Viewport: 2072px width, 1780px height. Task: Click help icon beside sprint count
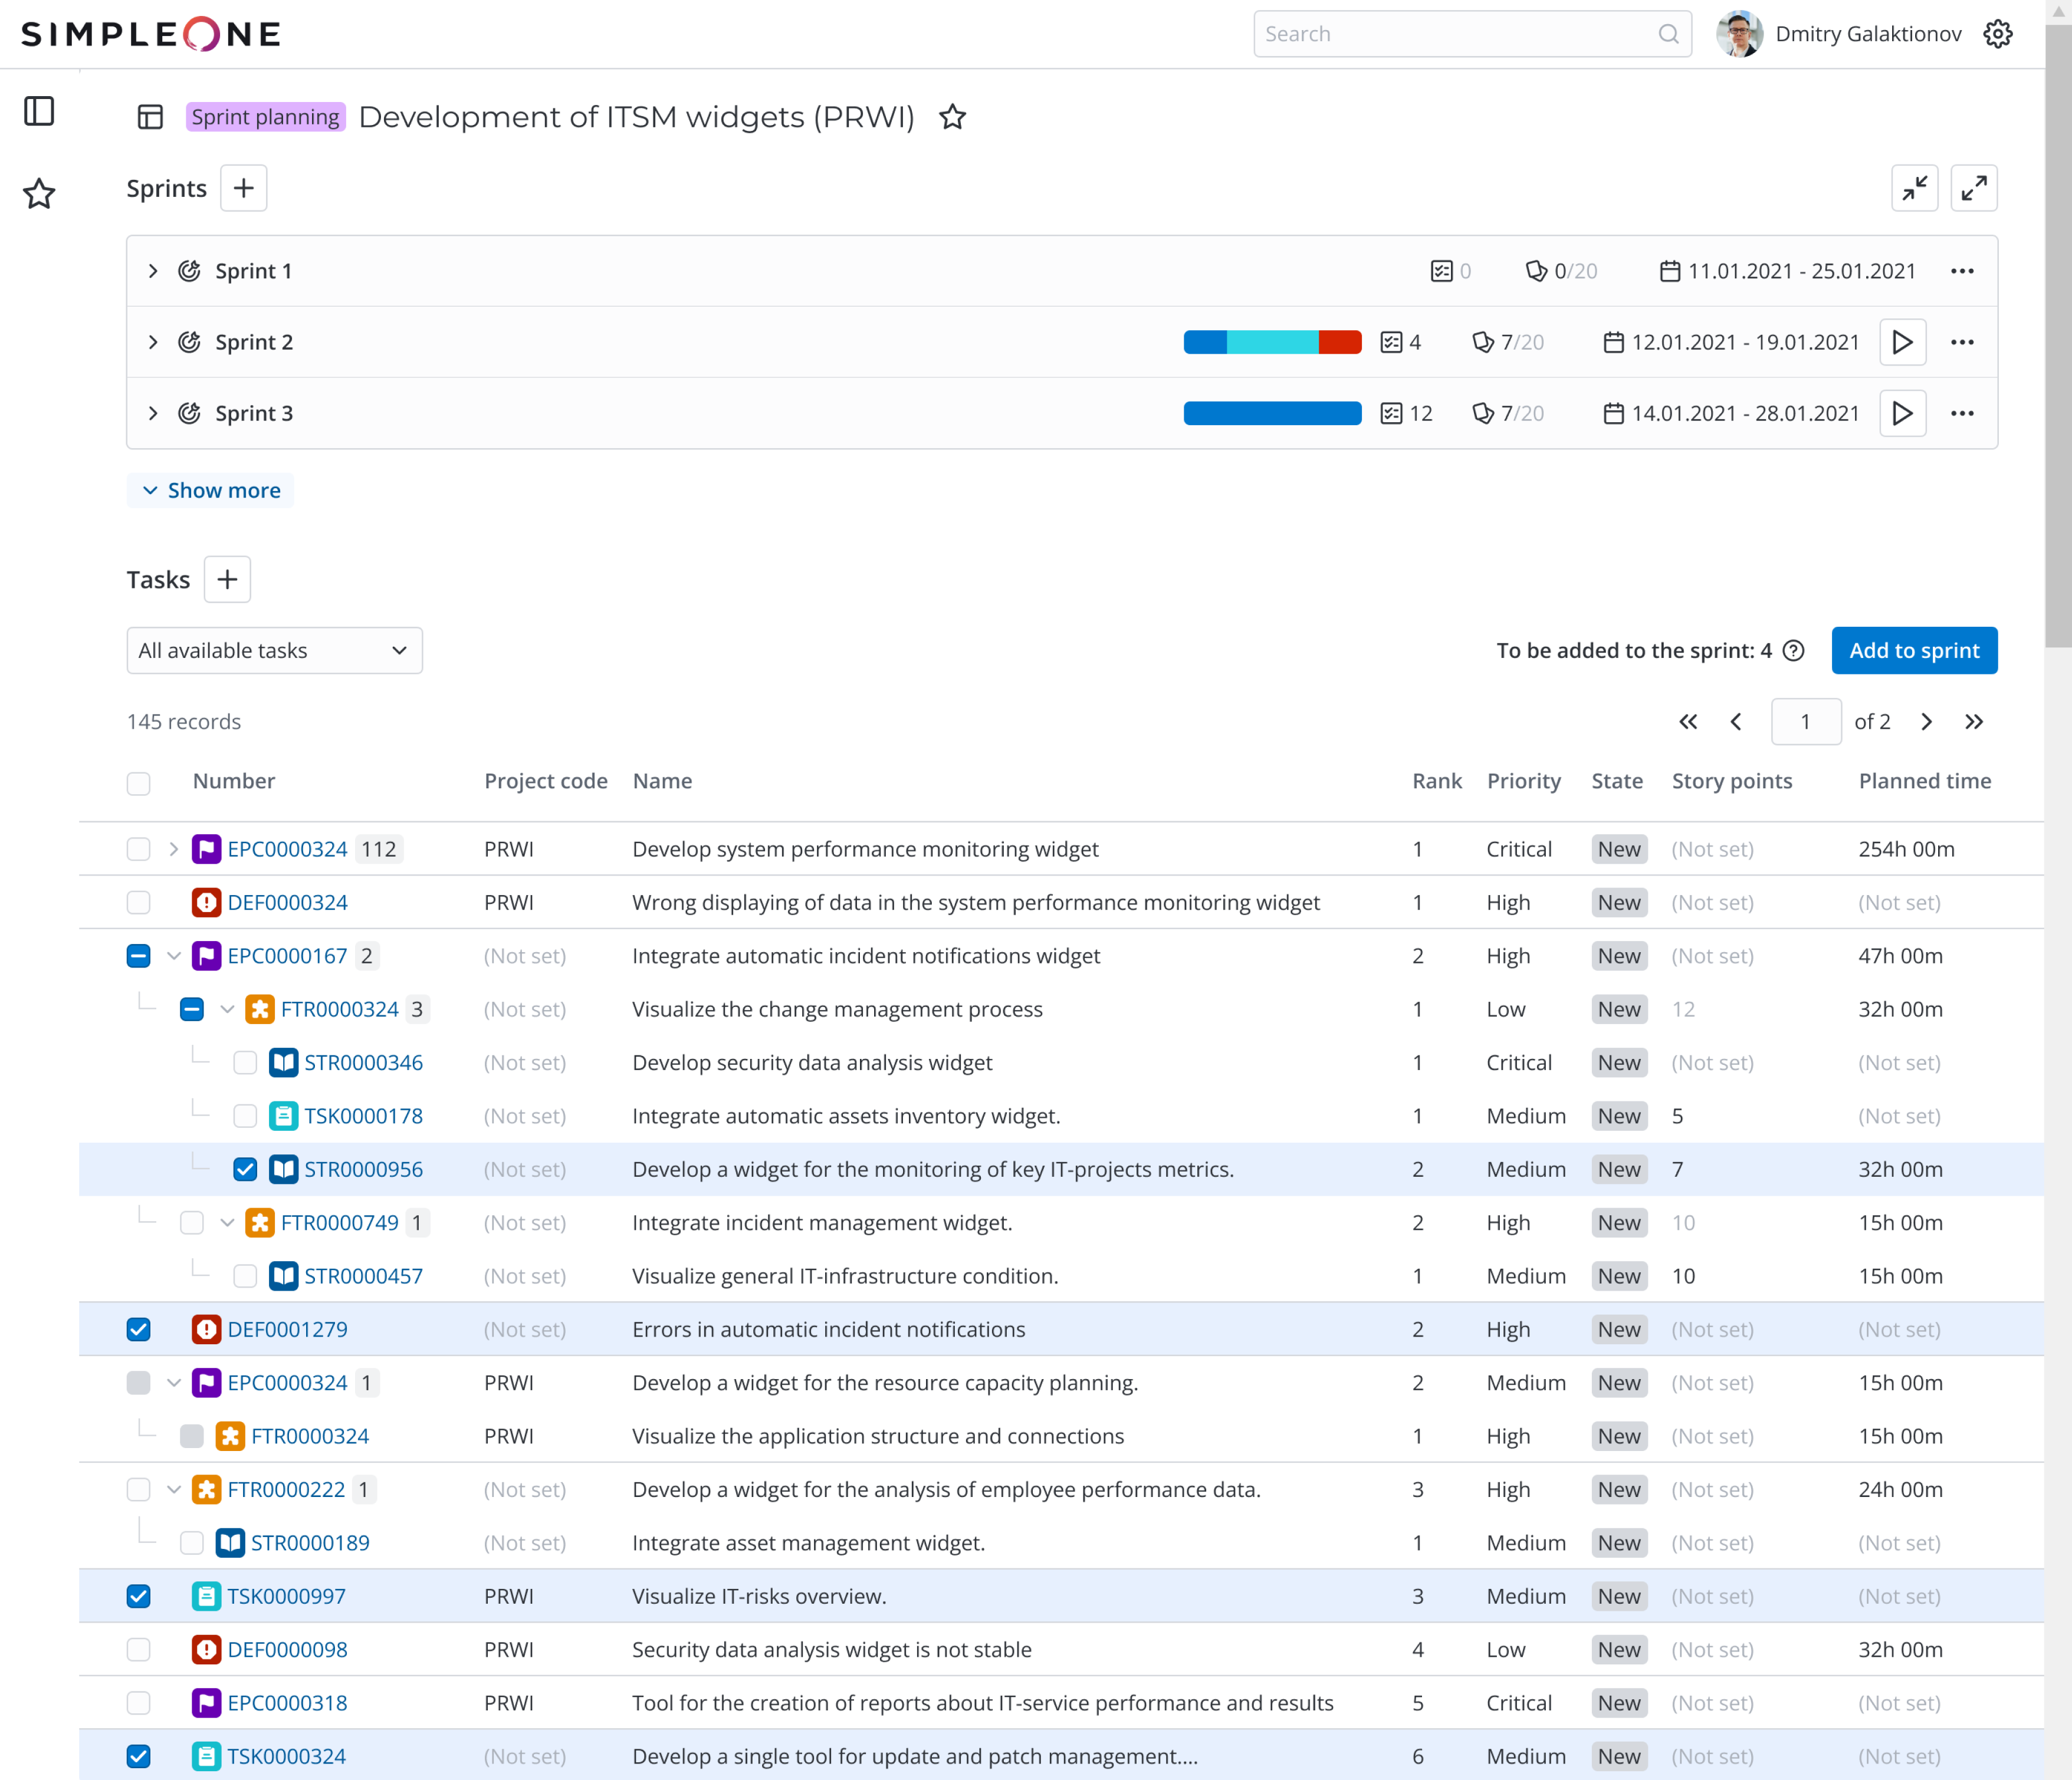pos(1794,651)
